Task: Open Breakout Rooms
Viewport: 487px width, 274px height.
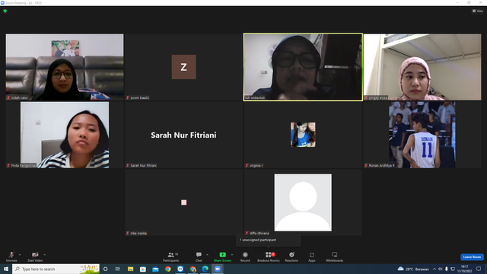Action: pos(269,256)
